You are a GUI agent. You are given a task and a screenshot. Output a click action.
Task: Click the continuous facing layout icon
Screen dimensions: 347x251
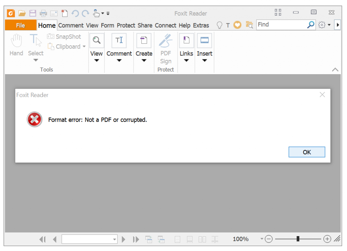point(215,239)
